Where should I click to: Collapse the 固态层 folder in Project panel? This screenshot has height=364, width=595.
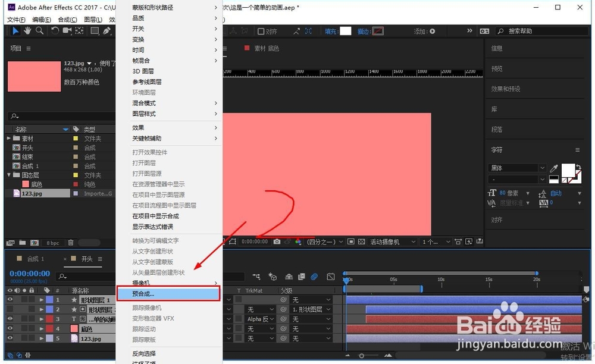pyautogui.click(x=9, y=175)
